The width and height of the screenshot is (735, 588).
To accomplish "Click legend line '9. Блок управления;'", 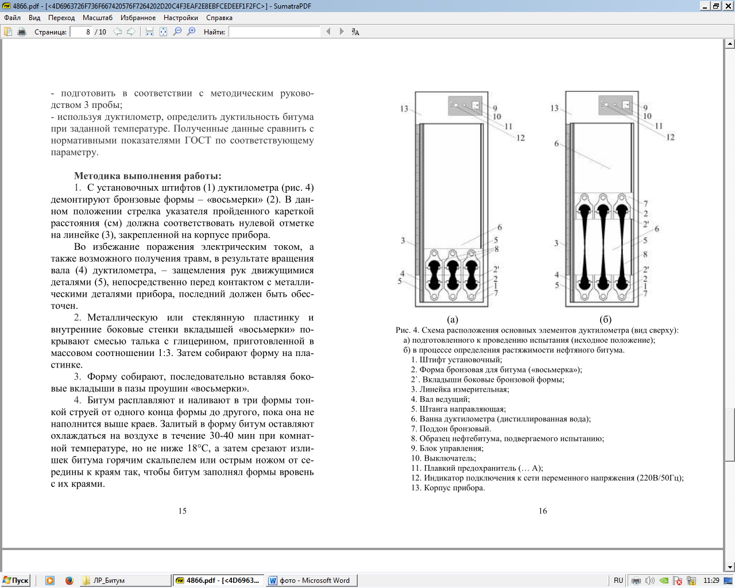I will [x=447, y=448].
